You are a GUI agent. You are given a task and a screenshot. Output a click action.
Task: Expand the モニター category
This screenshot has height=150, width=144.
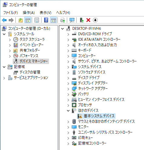(68, 127)
